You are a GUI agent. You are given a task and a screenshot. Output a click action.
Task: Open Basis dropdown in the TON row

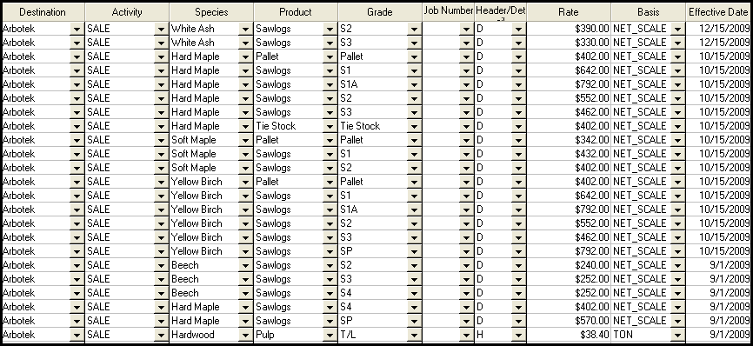coord(677,335)
